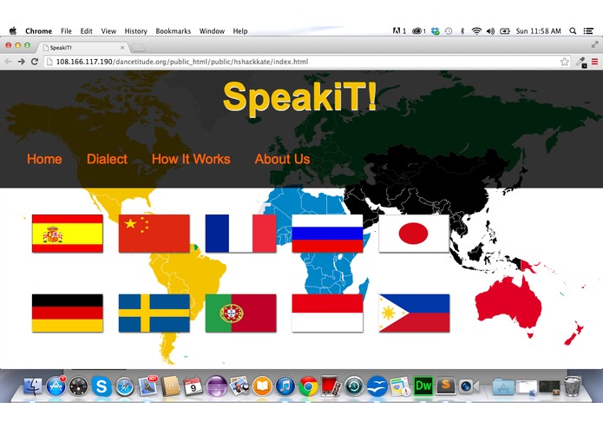The height and width of the screenshot is (429, 603).
Task: Click the Creative Cloud menu bar icon
Action: tap(419, 30)
